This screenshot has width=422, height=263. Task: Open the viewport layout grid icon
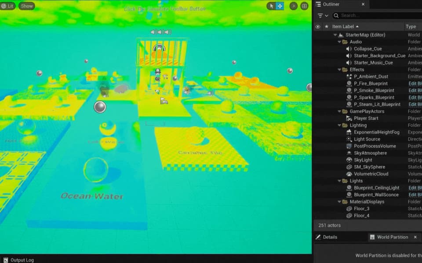pos(304,6)
